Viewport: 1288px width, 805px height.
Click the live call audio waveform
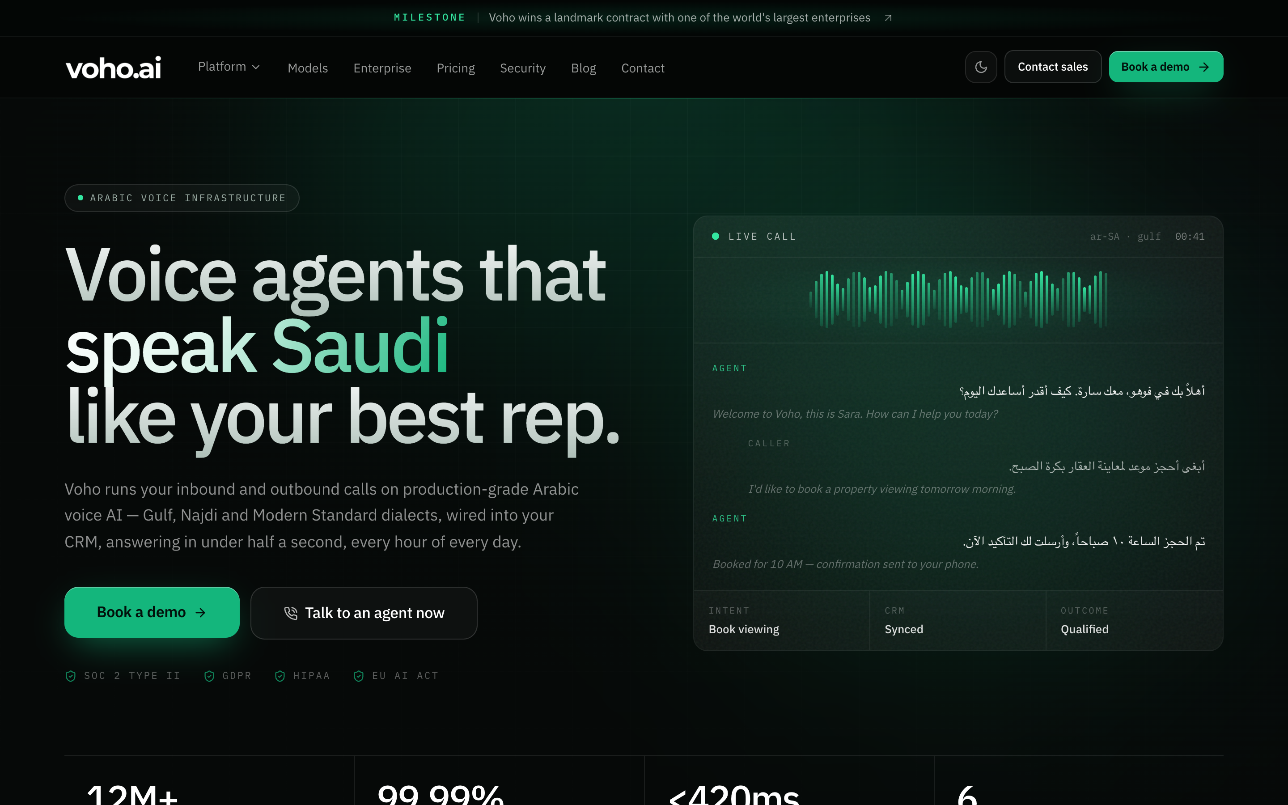(x=958, y=300)
